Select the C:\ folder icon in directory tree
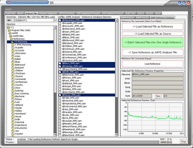Viewport: 193px width, 148px height. [9, 27]
